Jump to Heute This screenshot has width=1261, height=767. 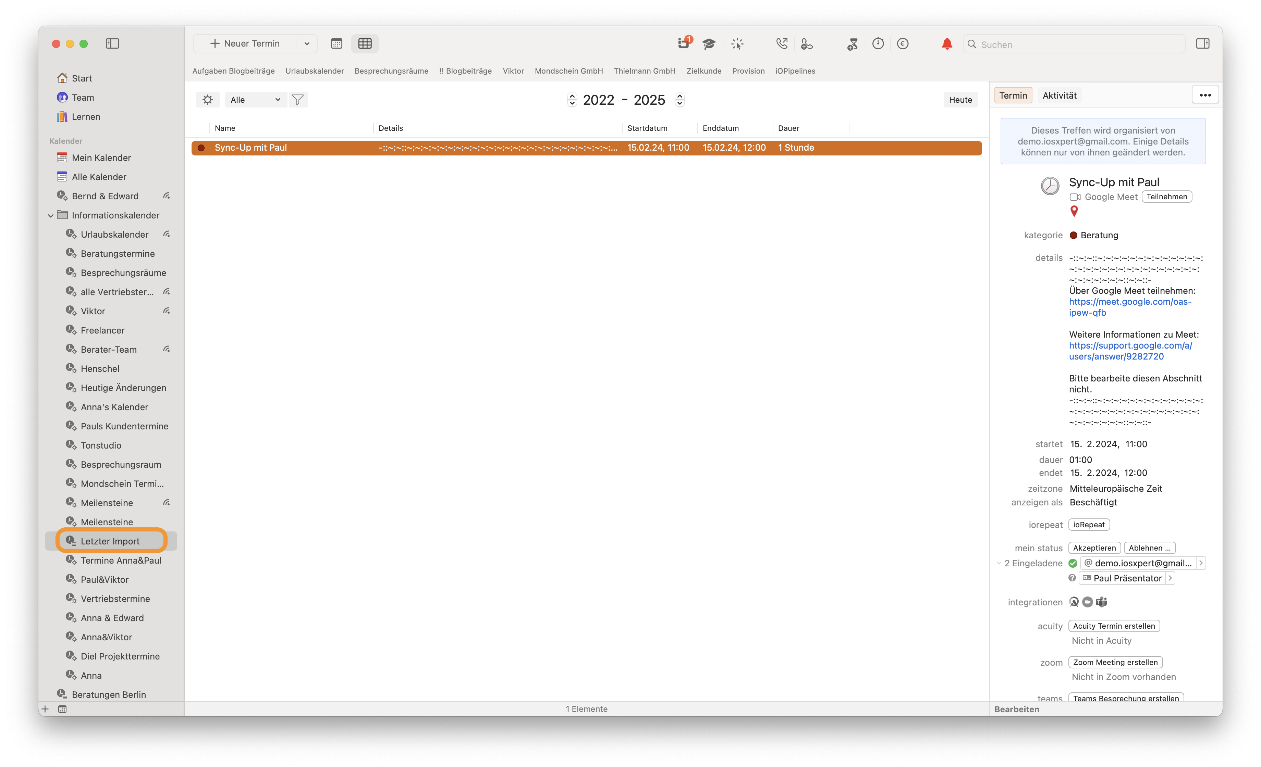[x=960, y=100]
